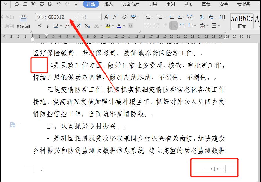Increase the font size with A+ icon

(107, 17)
